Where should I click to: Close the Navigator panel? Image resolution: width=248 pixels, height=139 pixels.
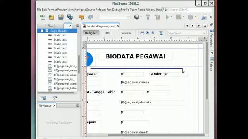[54, 105]
